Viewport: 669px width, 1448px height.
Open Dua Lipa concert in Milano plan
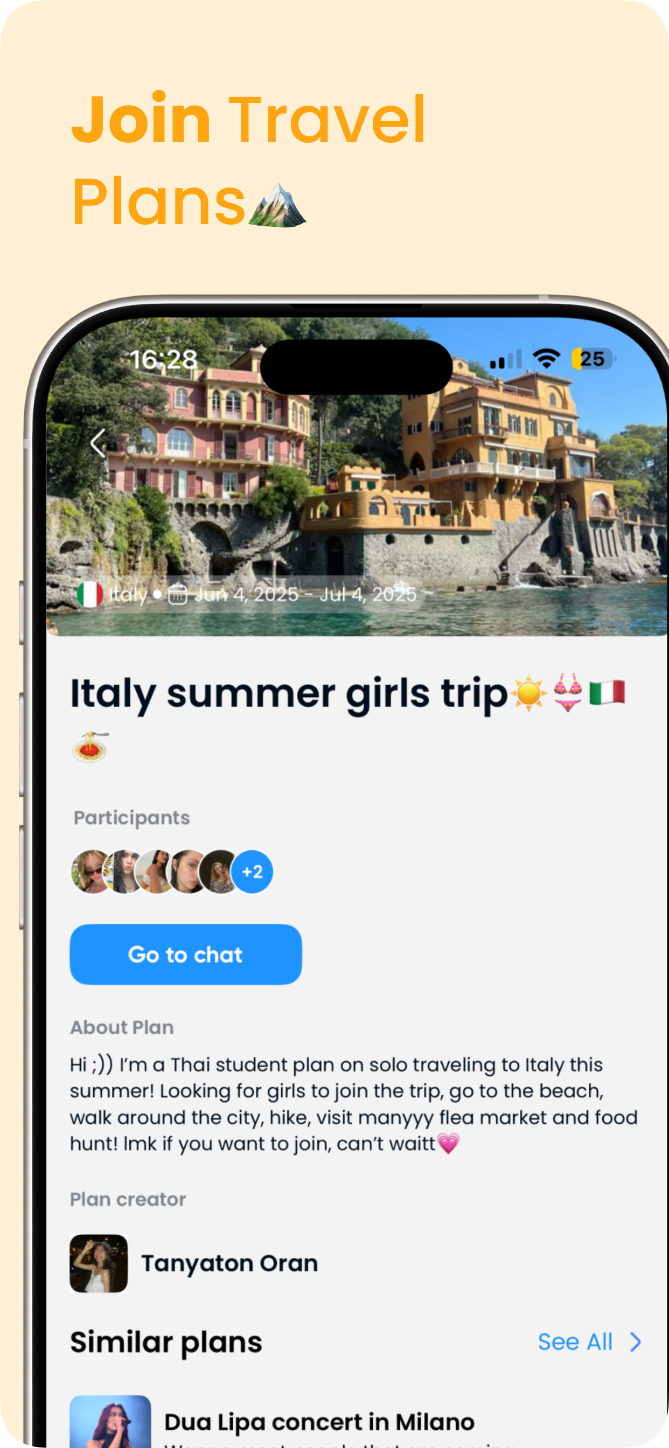[x=319, y=1422]
